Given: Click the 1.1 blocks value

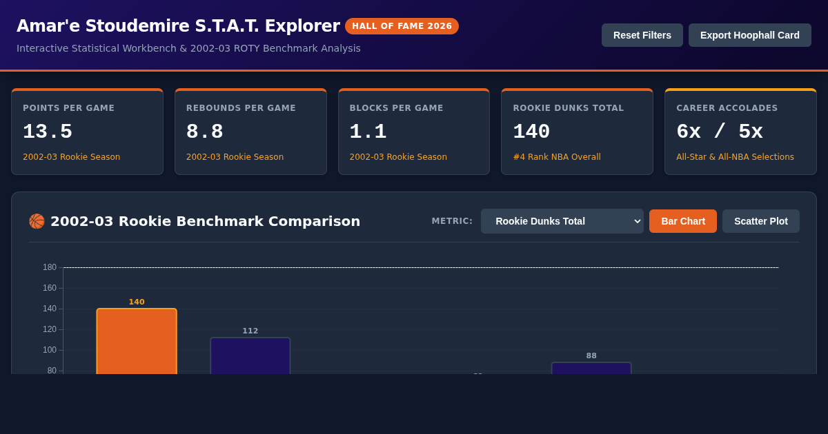Looking at the screenshot, I should coord(368,132).
